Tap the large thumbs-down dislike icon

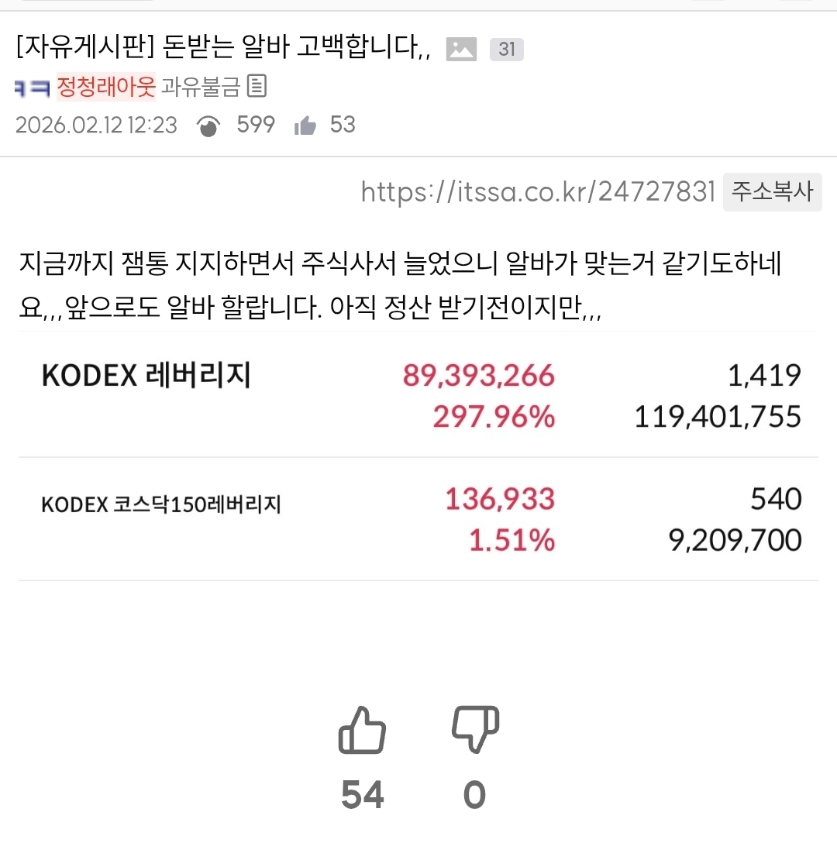(475, 729)
